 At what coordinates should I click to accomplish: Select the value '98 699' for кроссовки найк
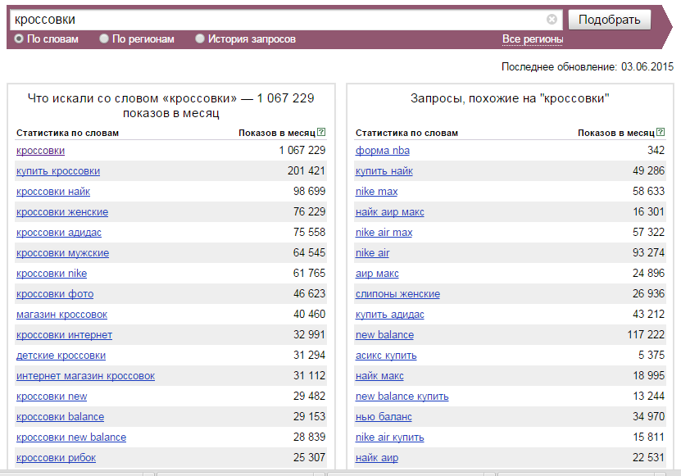tap(309, 191)
